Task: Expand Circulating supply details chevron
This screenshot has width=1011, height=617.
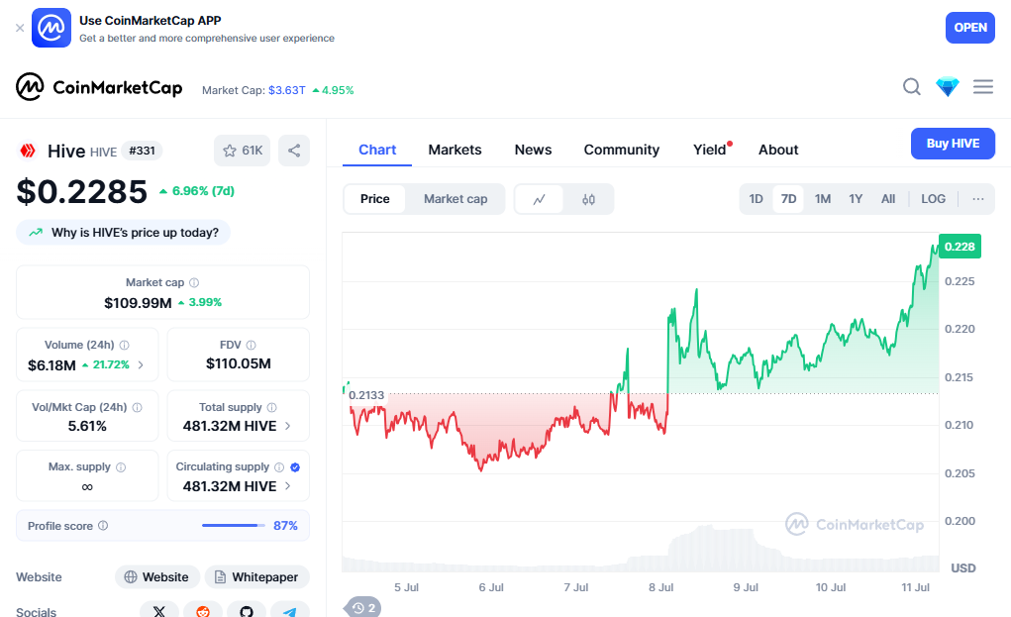Action: point(288,486)
